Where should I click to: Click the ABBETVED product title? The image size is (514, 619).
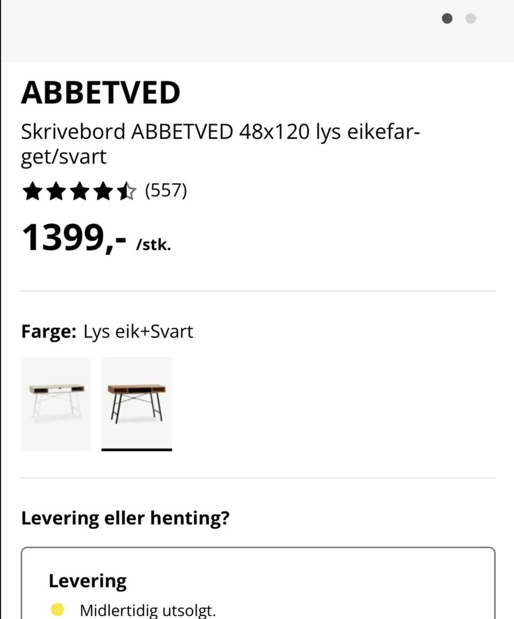click(x=101, y=93)
